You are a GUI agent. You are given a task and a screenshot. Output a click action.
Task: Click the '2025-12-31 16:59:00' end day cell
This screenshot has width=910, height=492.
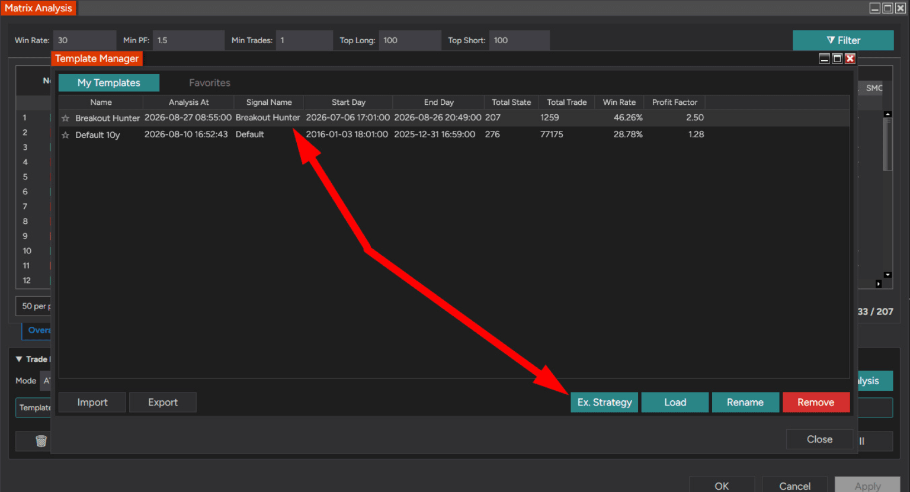(434, 134)
